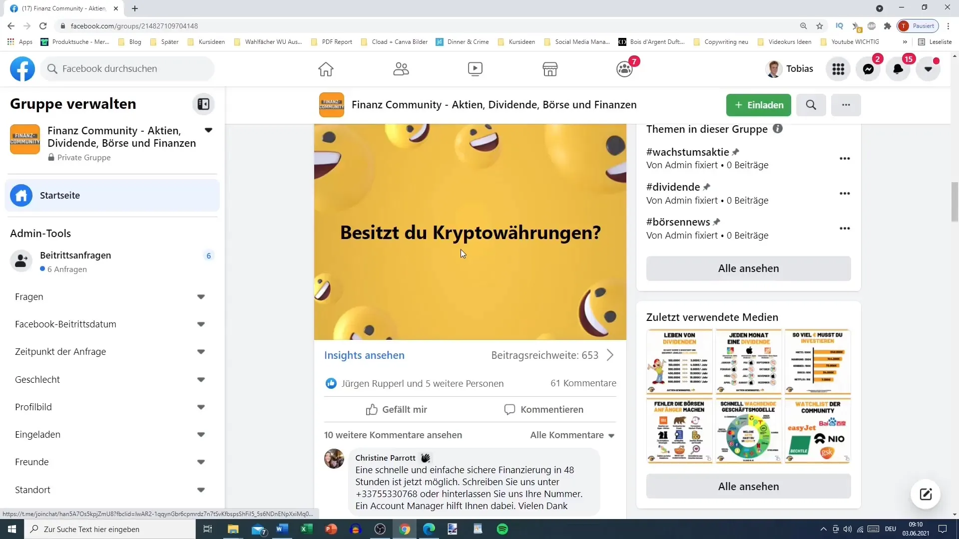Open options for #dividende topic

[845, 194]
